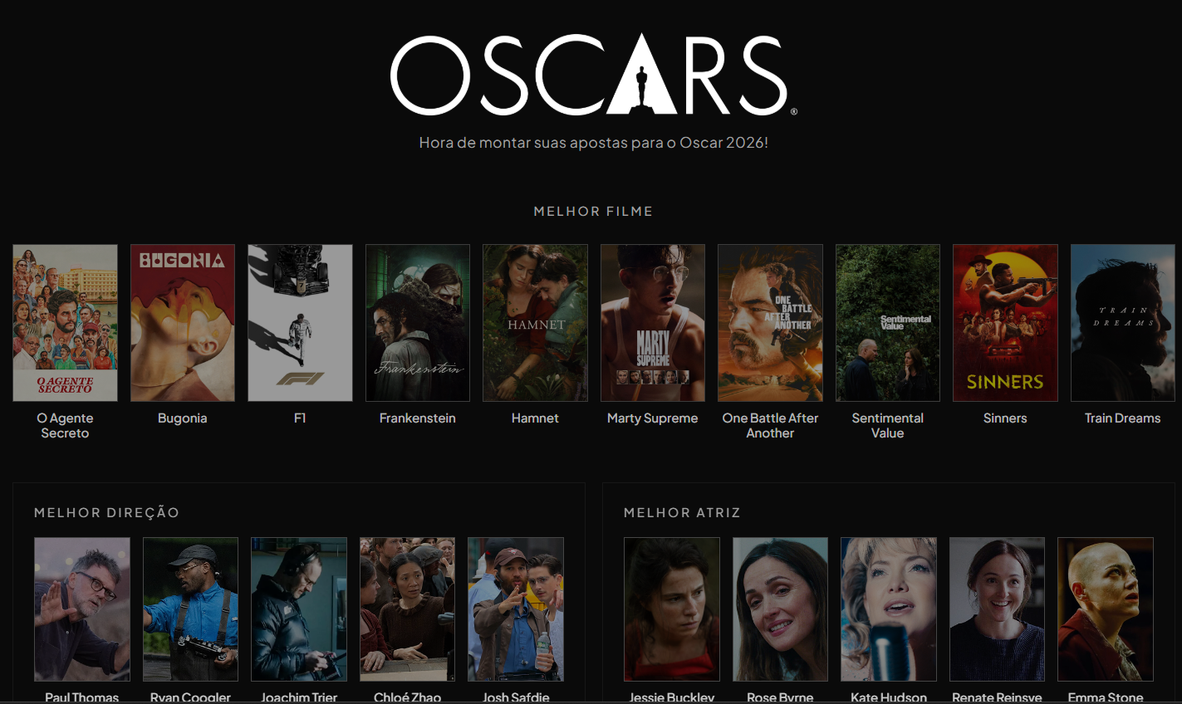The width and height of the screenshot is (1182, 704).
Task: Pick Chloé Zhao as best director
Action: click(x=407, y=609)
